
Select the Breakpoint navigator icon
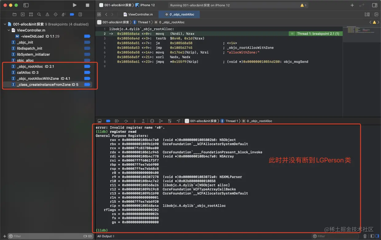click(72, 14)
